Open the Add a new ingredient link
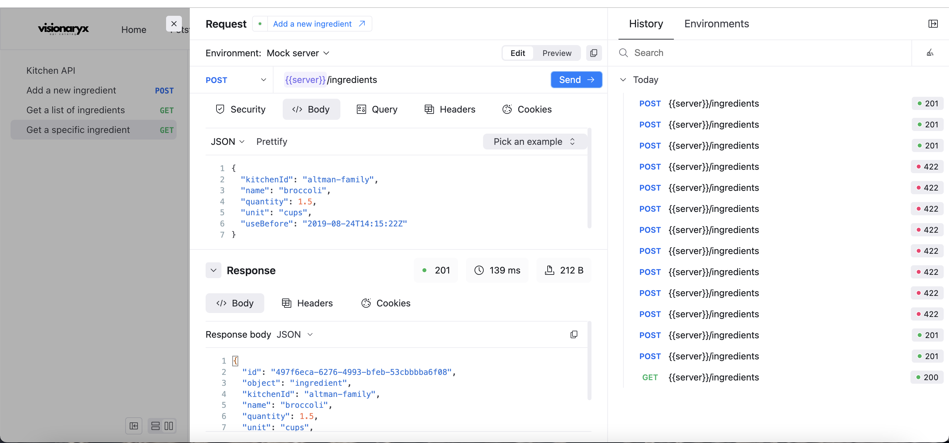The image size is (949, 443). 319,24
